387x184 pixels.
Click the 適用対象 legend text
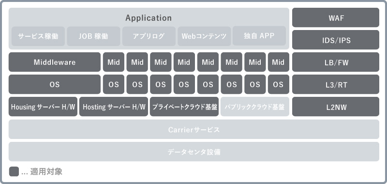[x=46, y=171]
